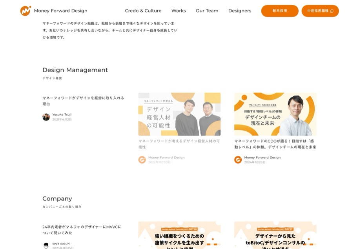Viewport: 359px width, 249px height.
Task: Click the Money Forward orange logo icon
Action: coord(26,11)
